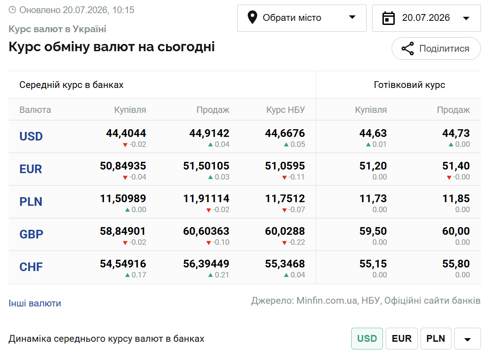This screenshot has width=490, height=359.
Task: Open the CHF currency link
Action: tap(31, 267)
